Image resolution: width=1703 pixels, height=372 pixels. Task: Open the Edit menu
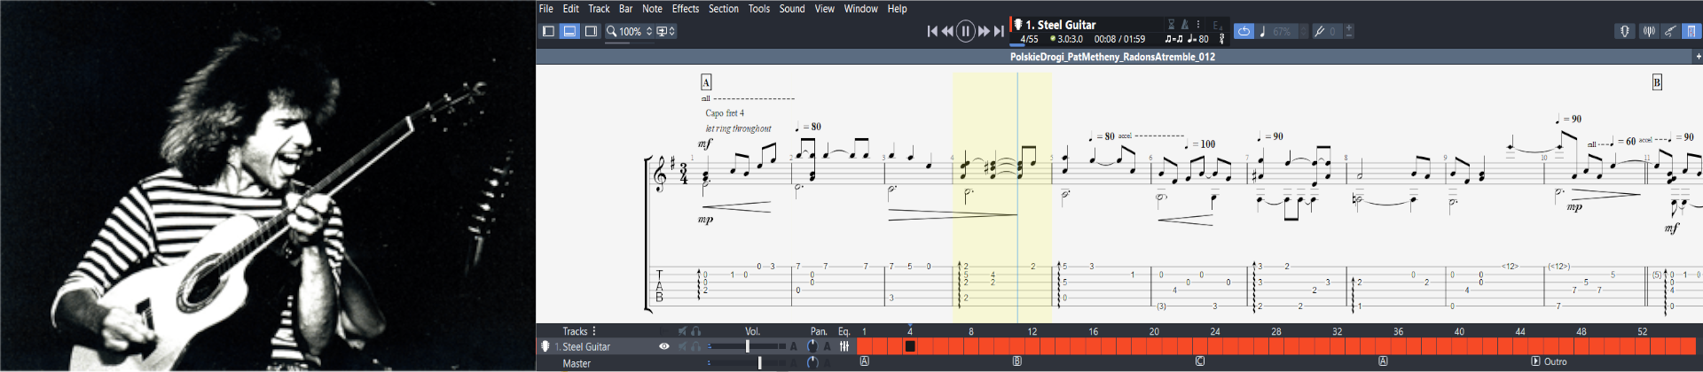tap(570, 9)
